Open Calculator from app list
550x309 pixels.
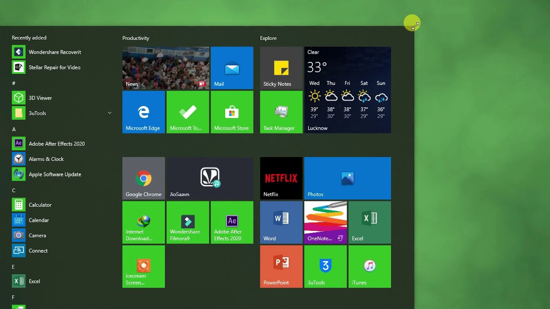click(62, 205)
